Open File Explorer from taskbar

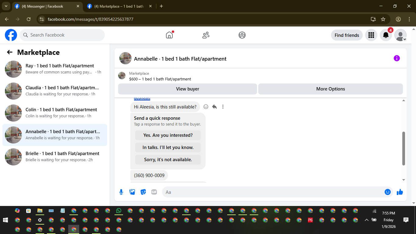click(40, 211)
